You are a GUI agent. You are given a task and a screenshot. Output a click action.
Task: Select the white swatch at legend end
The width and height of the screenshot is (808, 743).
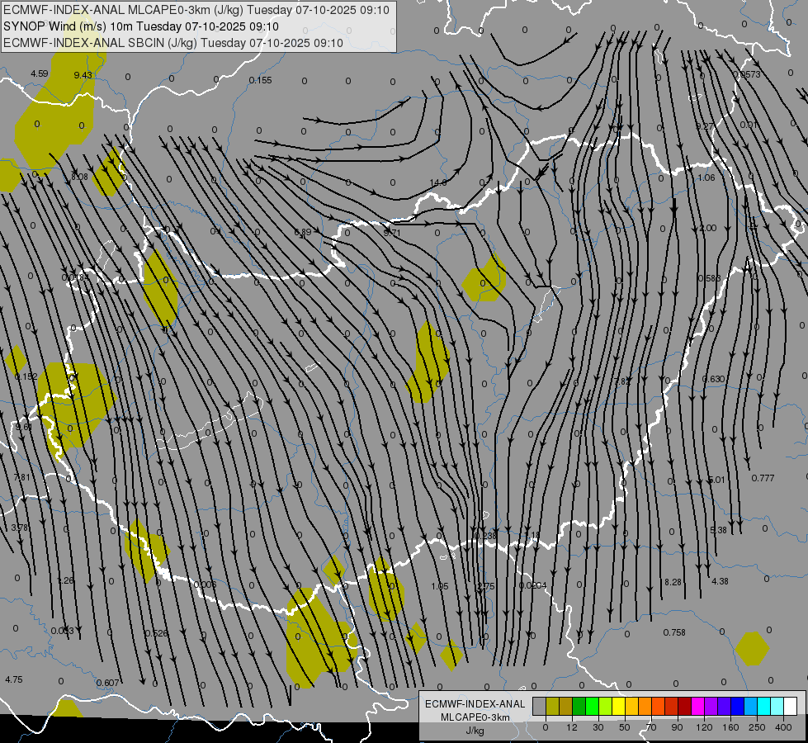tap(790, 707)
